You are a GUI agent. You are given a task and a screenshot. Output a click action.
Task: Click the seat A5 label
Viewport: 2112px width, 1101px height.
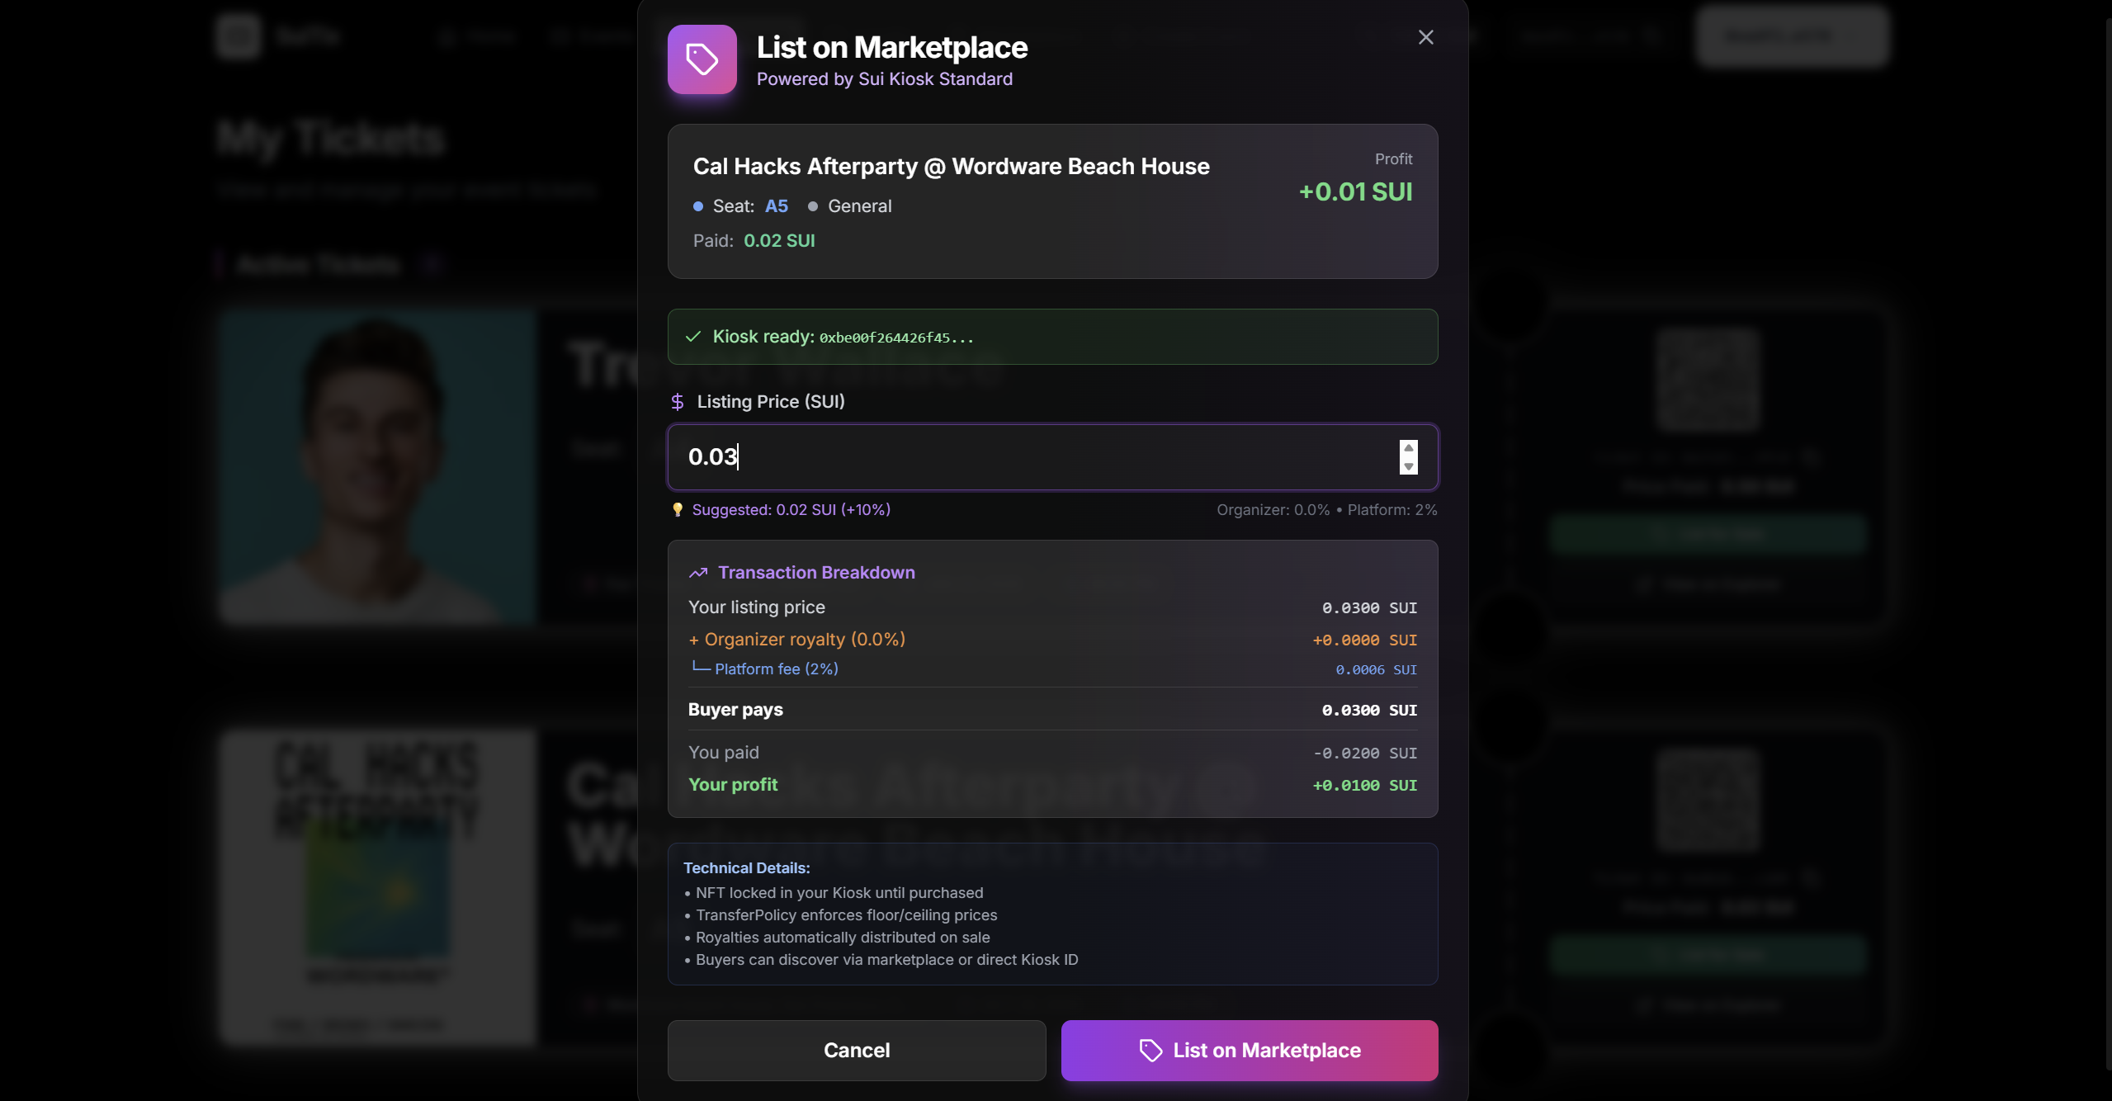click(x=776, y=206)
